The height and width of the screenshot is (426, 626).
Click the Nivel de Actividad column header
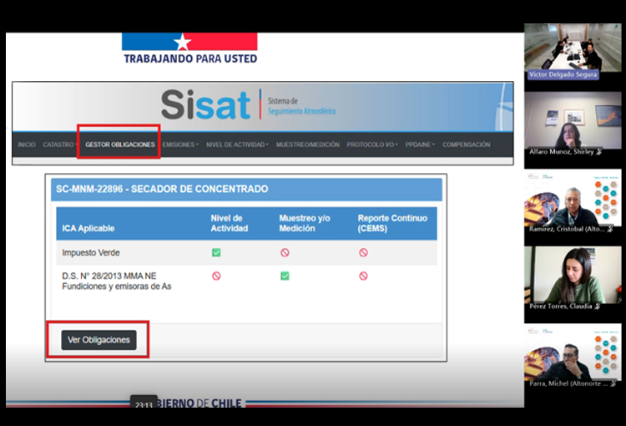[x=230, y=223]
